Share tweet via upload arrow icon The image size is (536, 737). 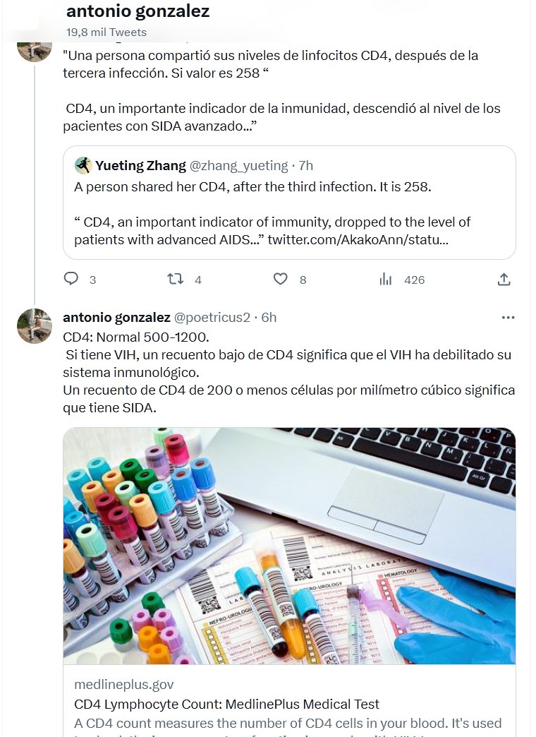[x=504, y=280]
